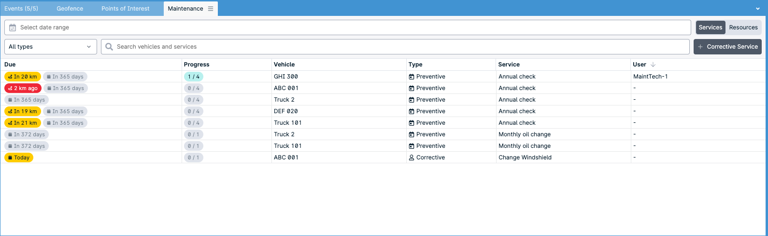Click 'In 372 days' badge for Truck 101
The image size is (768, 236).
[x=27, y=146]
